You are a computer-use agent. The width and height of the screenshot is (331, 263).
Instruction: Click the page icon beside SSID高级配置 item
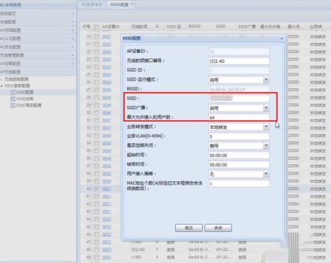(13, 105)
